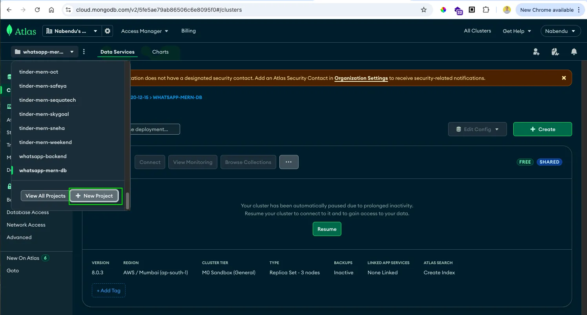Click the FREE badge
This screenshot has width=587, height=315.
(x=525, y=162)
